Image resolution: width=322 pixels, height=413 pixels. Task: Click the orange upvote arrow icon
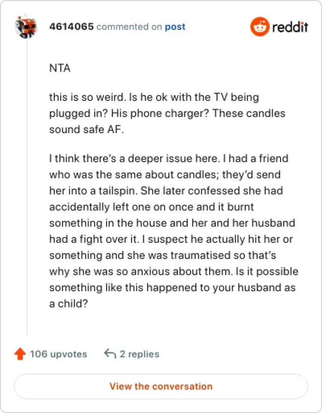[x=20, y=354]
